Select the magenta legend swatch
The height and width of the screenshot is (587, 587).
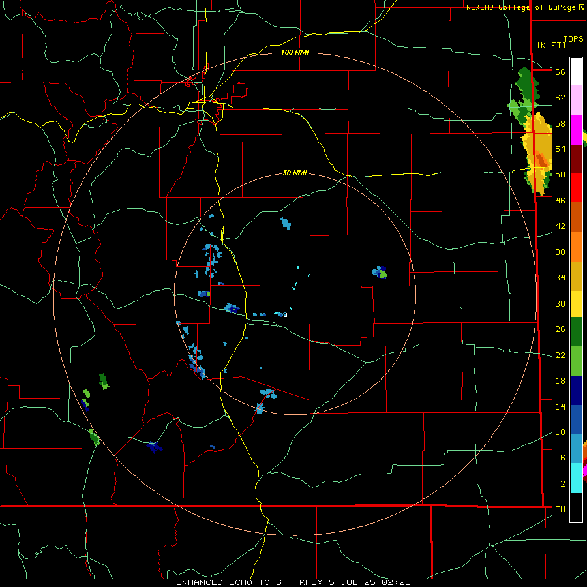tap(576, 130)
